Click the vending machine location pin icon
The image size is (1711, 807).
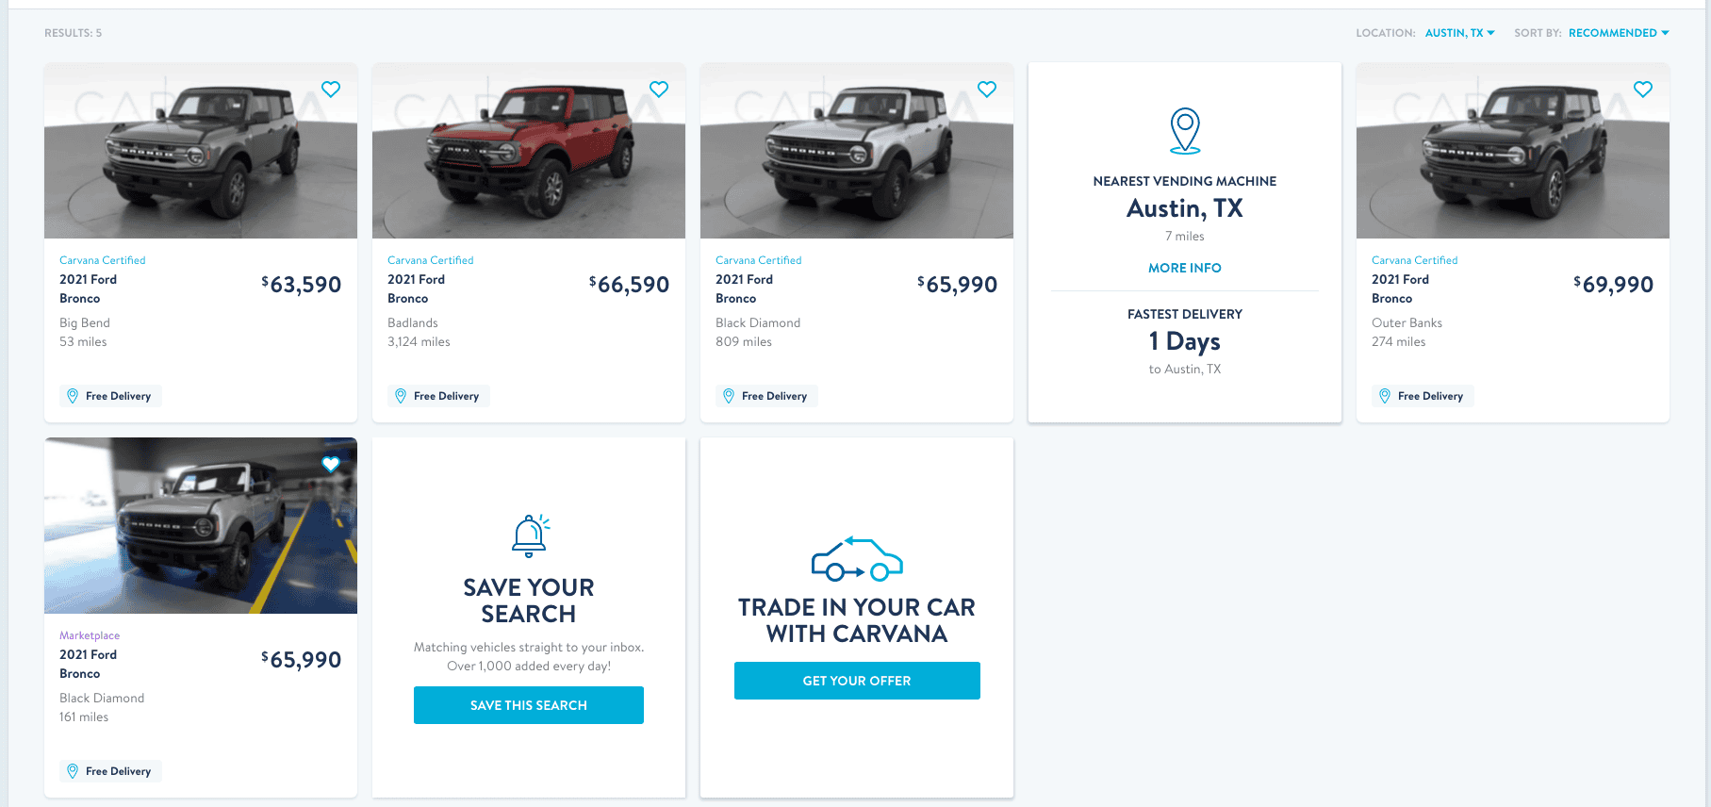point(1185,130)
